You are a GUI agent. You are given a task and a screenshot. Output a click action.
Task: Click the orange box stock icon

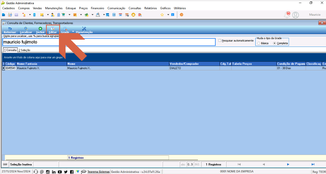click(75, 15)
